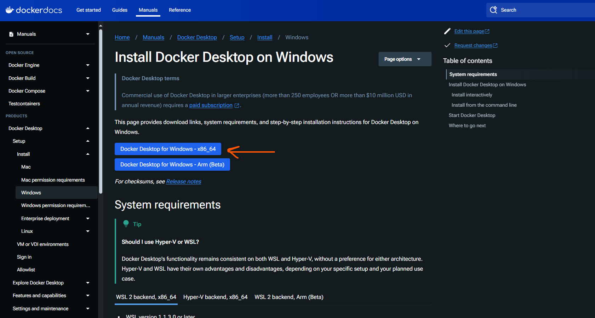Expand the Enterprise deployment arrow
Viewport: 595px width, 318px height.
[88, 218]
